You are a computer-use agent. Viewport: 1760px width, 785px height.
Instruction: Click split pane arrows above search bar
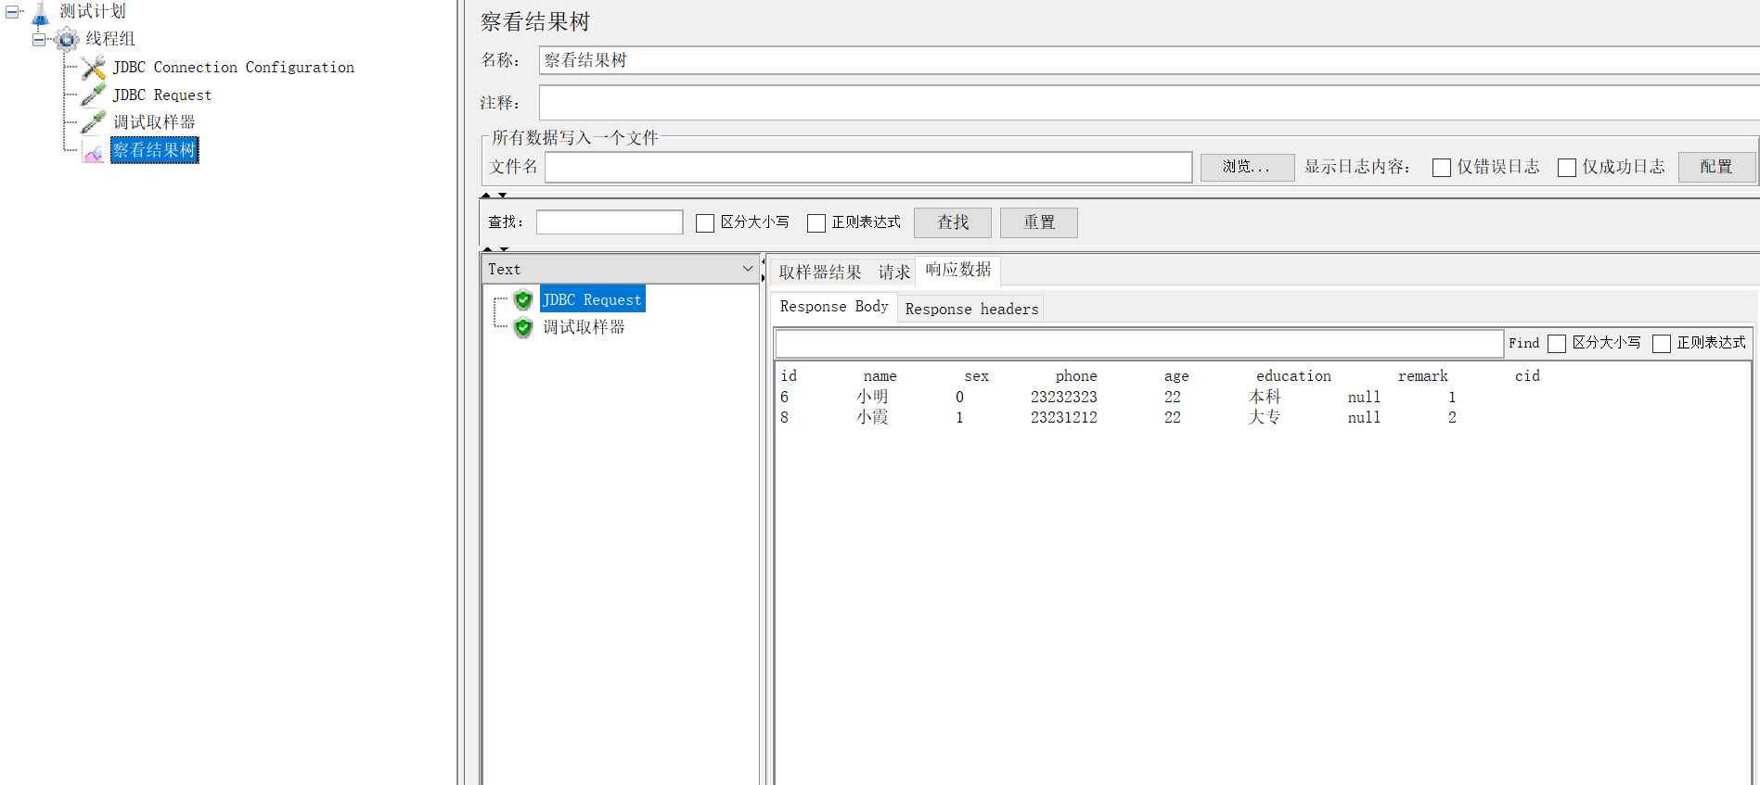pos(494,195)
